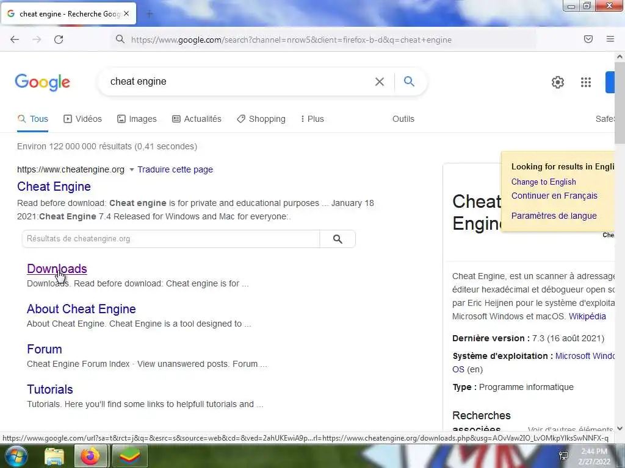Open a new tab with plus button

pyautogui.click(x=150, y=14)
